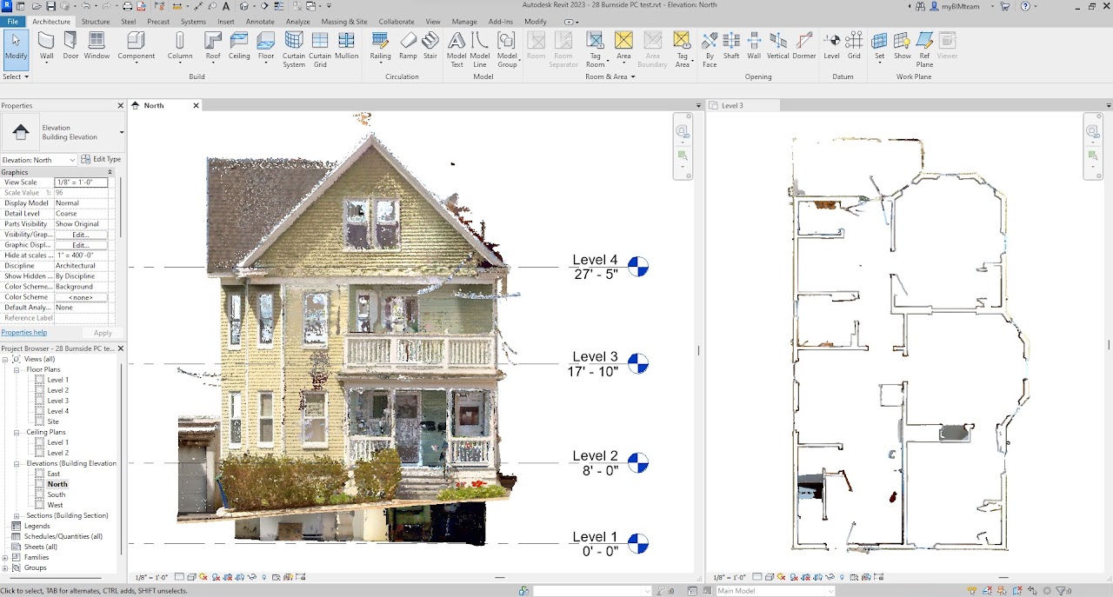Select the Wall tool in the Build panel
This screenshot has height=597, width=1113.
[x=46, y=45]
